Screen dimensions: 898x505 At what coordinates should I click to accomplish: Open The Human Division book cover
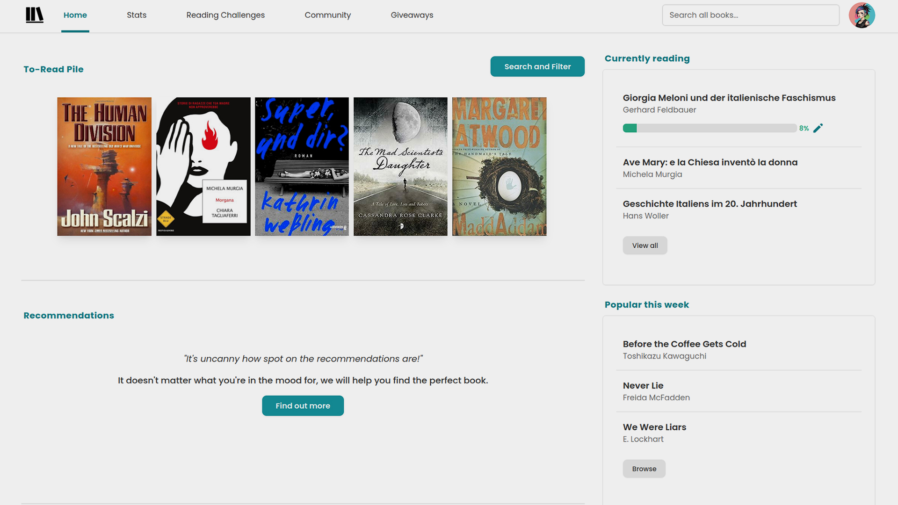[x=104, y=166]
